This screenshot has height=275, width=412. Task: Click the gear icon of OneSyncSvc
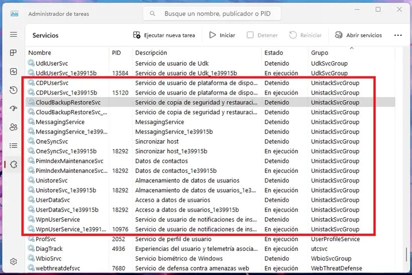click(31, 141)
